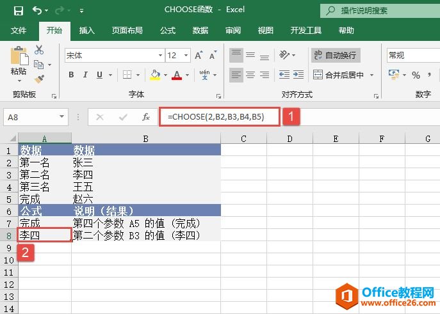Click the 合并后居中 merge button
The width and height of the screenshot is (440, 314).
(x=338, y=75)
